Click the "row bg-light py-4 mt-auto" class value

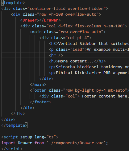(95, 90)
